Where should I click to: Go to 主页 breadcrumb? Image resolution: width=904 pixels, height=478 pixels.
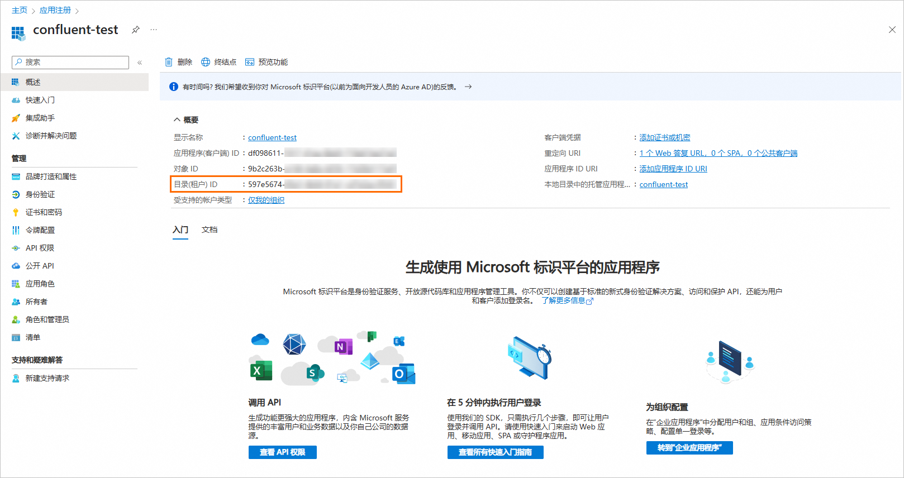20,11
